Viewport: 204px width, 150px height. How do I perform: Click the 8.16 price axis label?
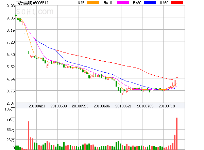(11, 30)
